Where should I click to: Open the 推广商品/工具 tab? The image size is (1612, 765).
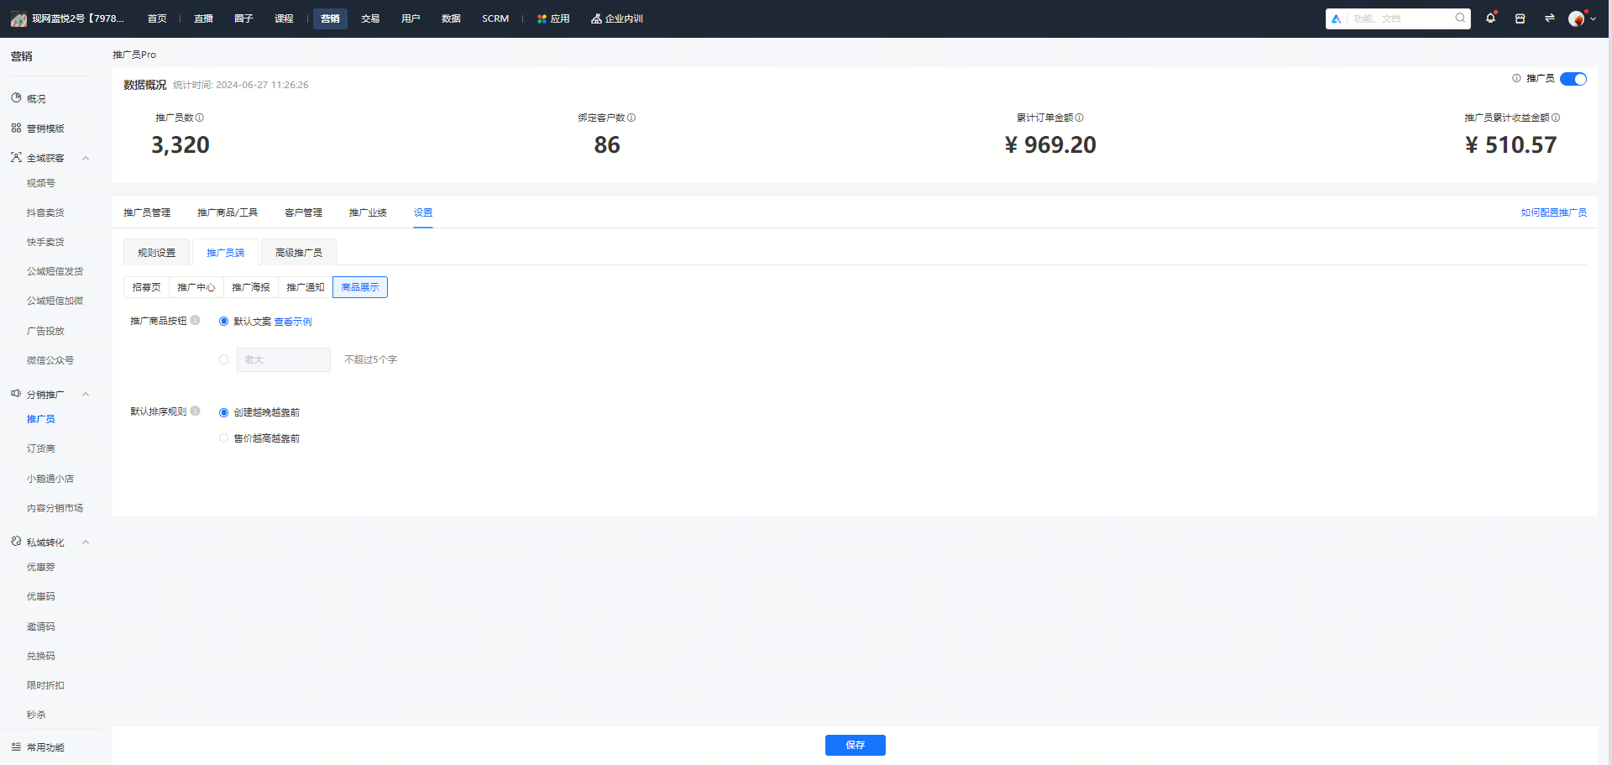(x=228, y=212)
